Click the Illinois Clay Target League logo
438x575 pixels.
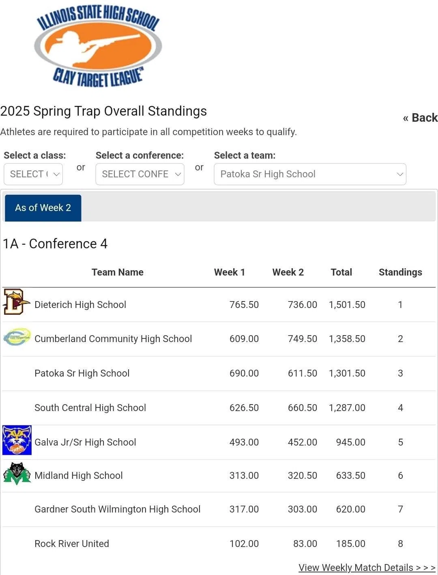click(x=98, y=46)
